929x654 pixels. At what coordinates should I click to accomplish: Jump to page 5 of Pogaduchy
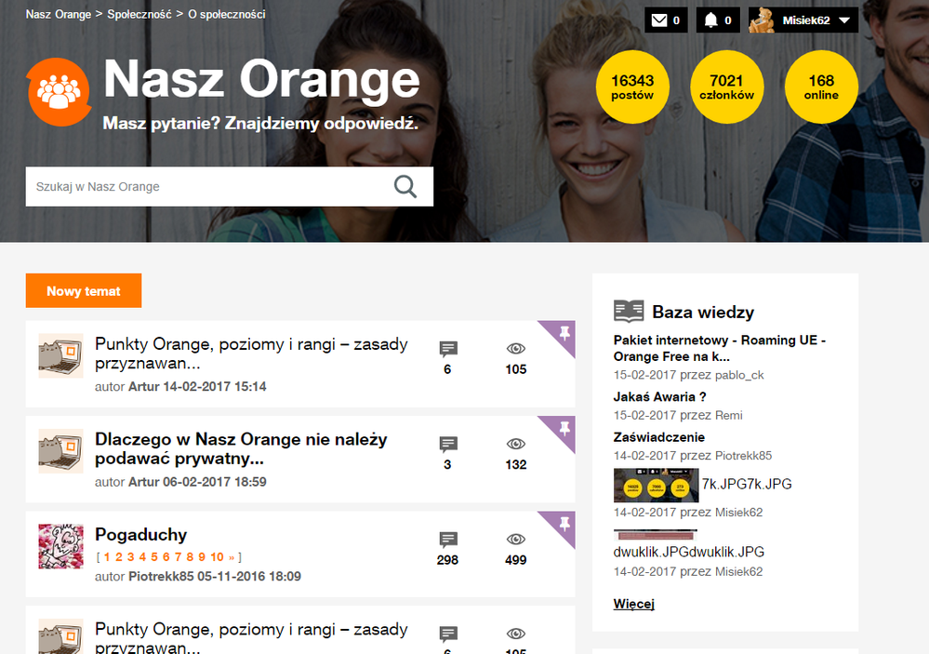pos(154,557)
